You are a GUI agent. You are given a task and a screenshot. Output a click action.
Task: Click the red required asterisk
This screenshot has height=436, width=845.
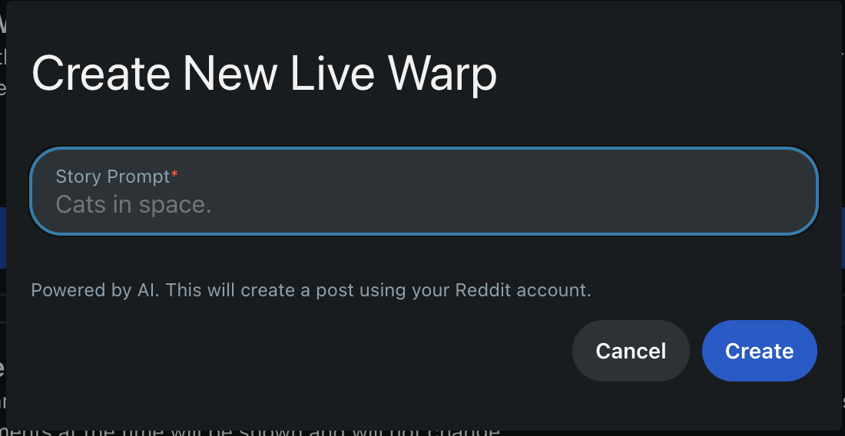[174, 174]
